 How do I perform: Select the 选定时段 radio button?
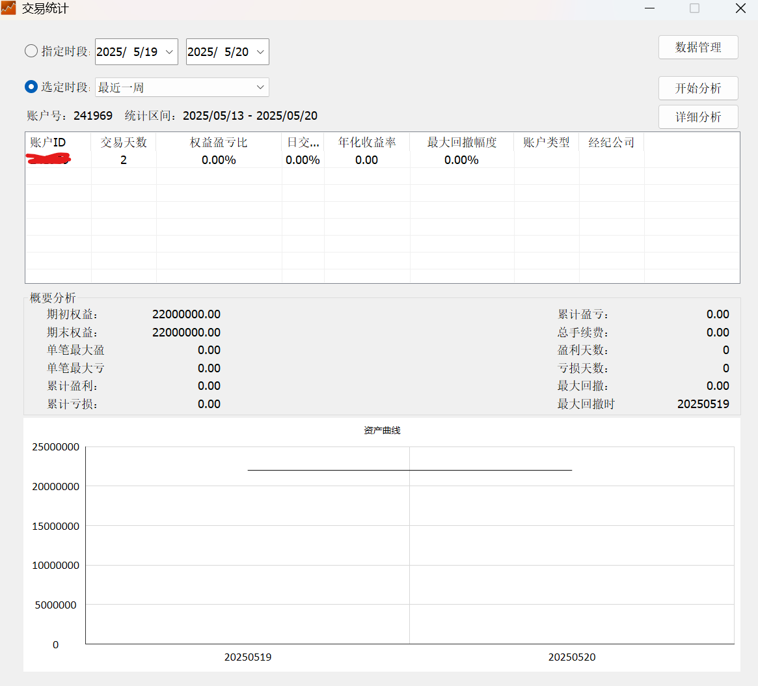(31, 87)
